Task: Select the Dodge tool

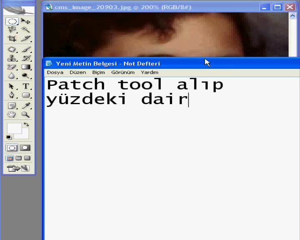Action: (26, 75)
